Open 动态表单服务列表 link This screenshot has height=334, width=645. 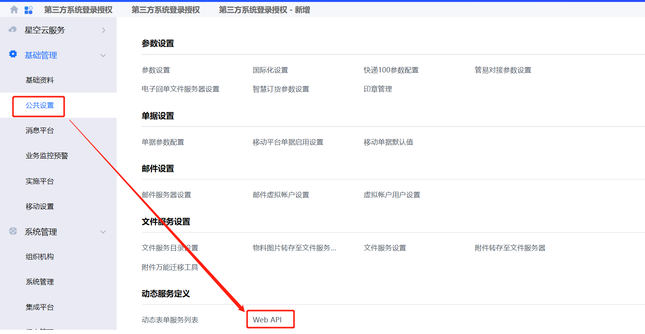[170, 320]
